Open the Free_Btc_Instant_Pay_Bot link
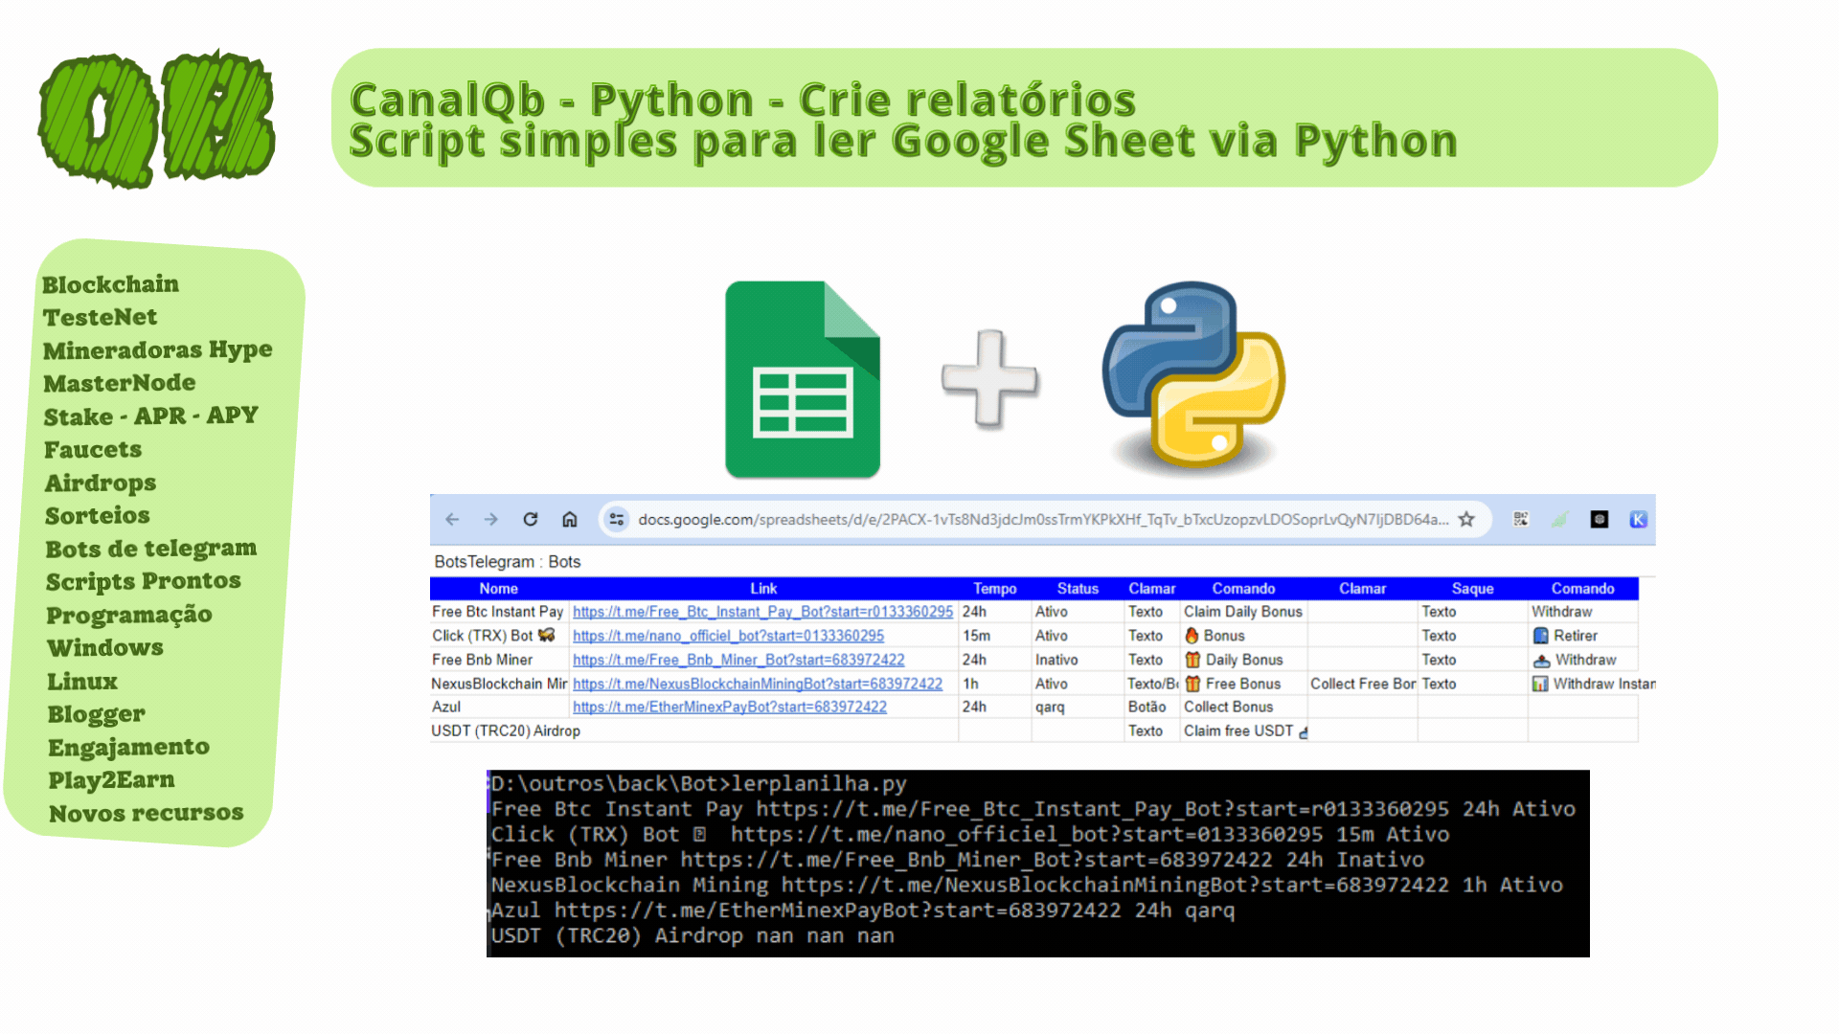The width and height of the screenshot is (1839, 1034). coord(763,612)
